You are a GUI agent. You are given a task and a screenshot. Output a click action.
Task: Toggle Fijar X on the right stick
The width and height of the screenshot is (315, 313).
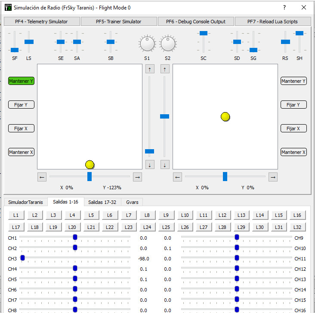(293, 128)
